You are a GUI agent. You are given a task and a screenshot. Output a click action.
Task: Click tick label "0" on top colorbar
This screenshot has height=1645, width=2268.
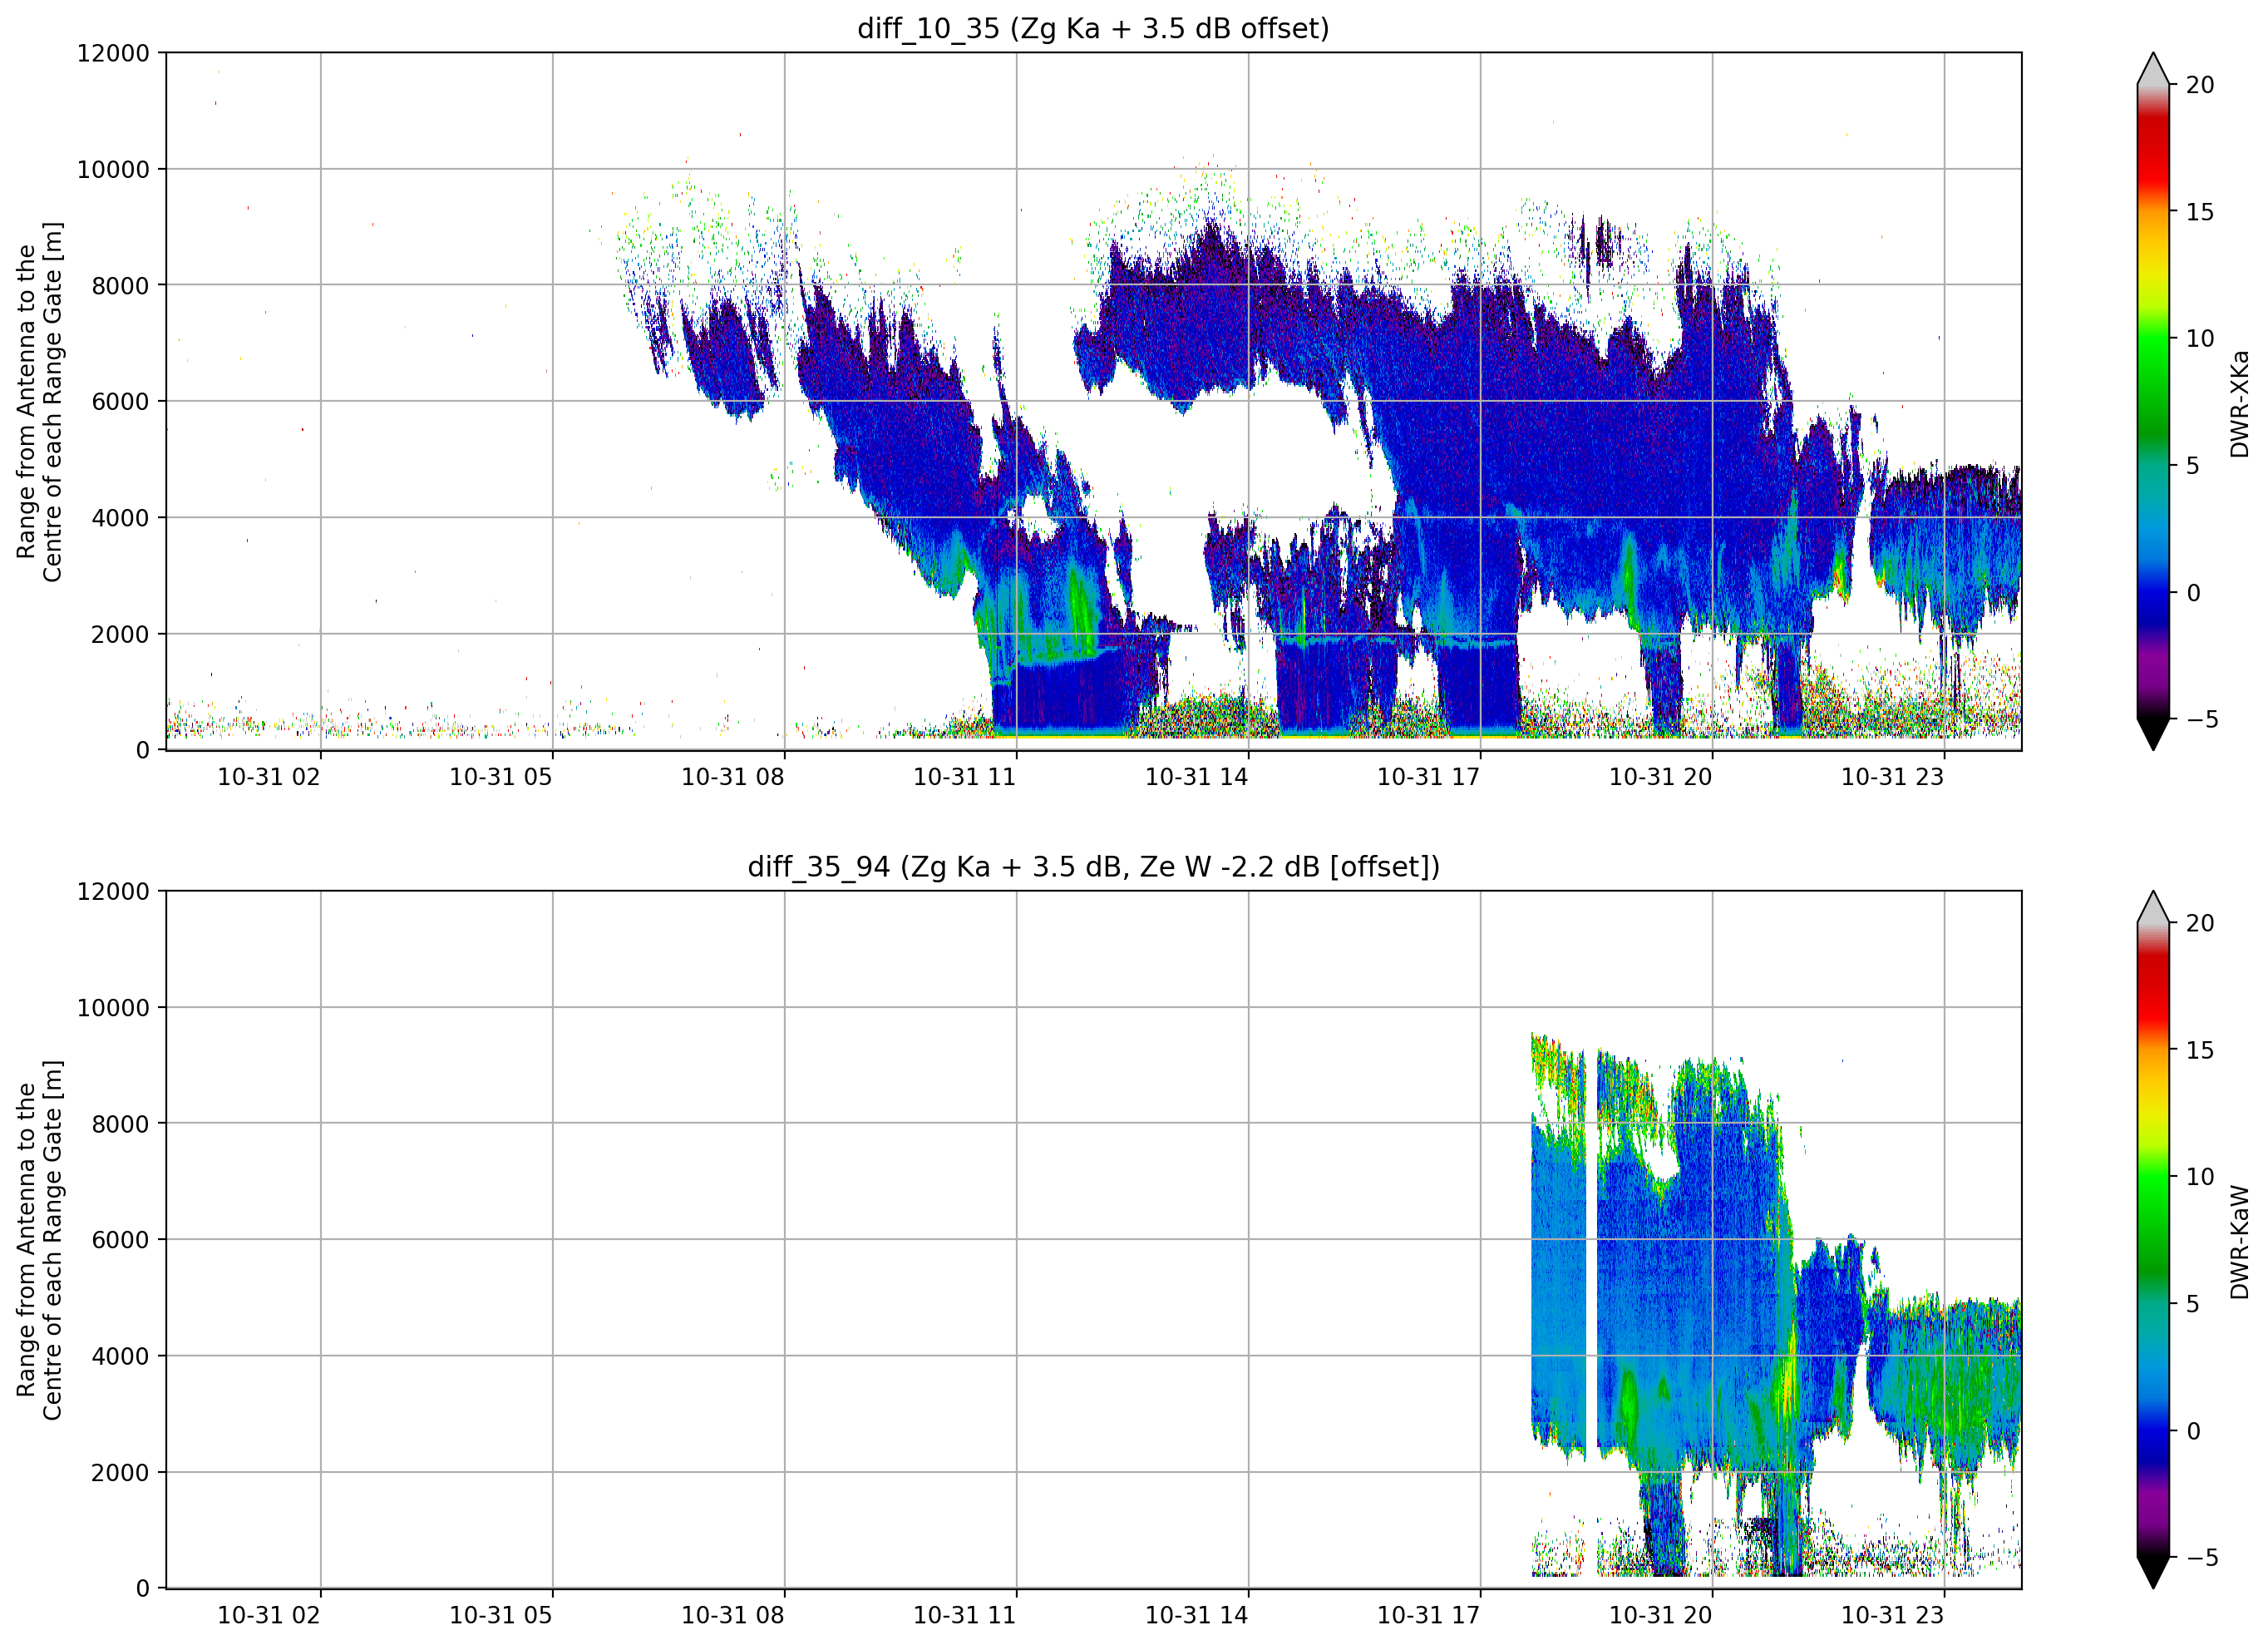click(2193, 593)
